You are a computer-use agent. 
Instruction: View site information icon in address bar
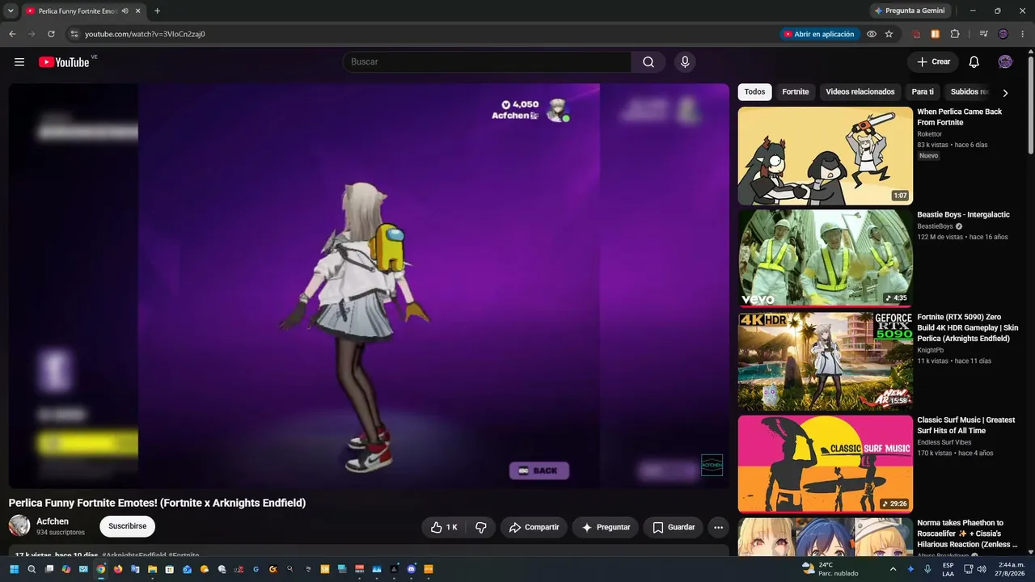[74, 34]
